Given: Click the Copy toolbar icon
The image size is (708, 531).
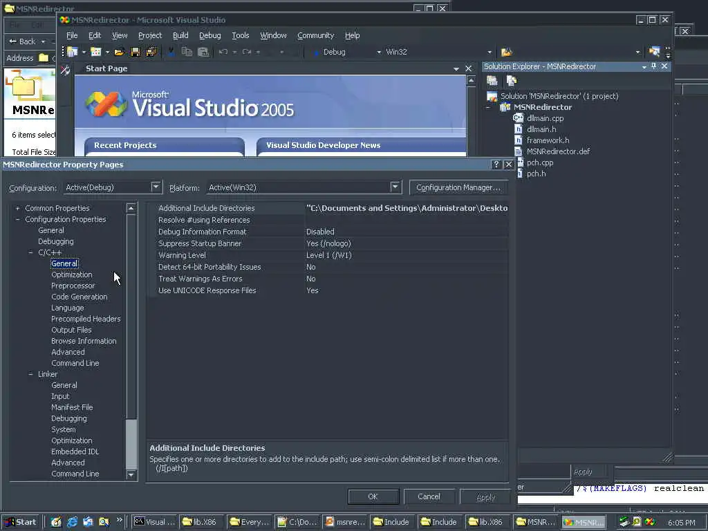Looking at the screenshot, I should [187, 52].
